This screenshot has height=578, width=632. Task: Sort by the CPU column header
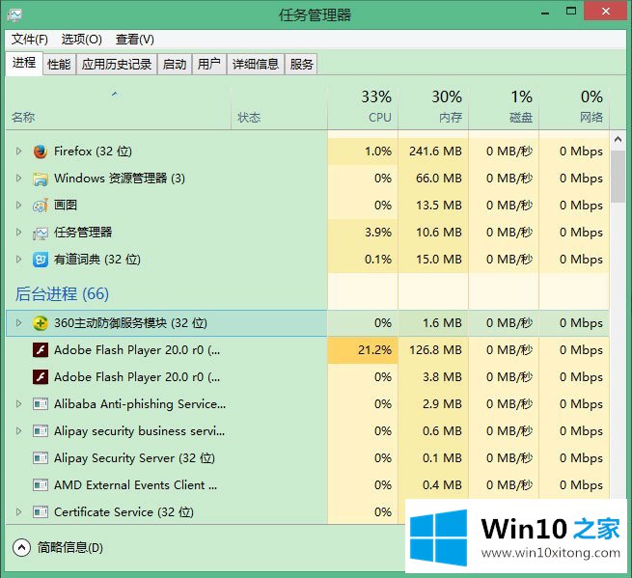point(363,108)
